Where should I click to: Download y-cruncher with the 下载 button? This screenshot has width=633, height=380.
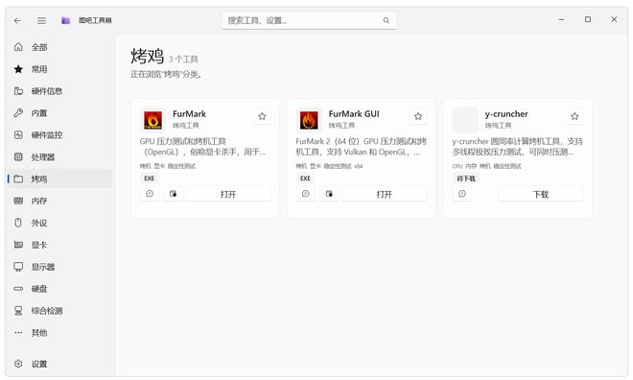point(541,194)
